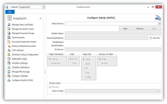Select Portrait page orientation
This screenshot has height=104, width=167.
(x=50, y=59)
